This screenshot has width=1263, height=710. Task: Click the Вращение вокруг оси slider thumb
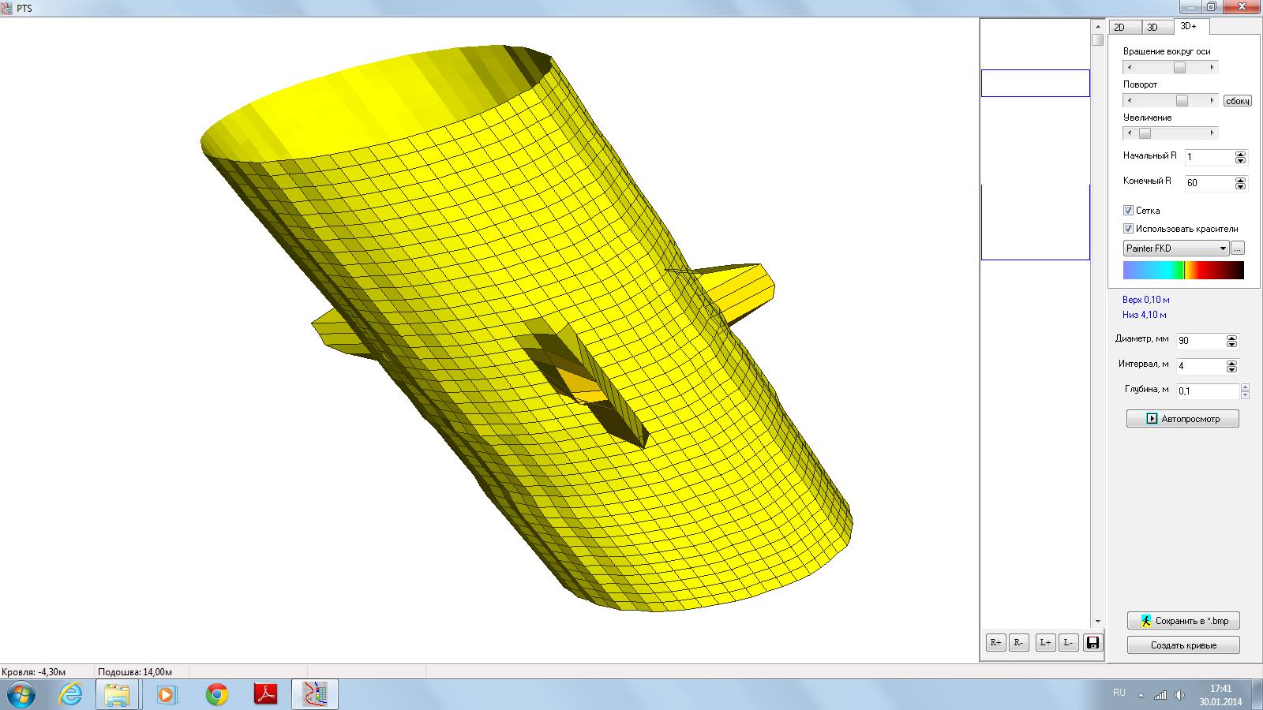1179,68
